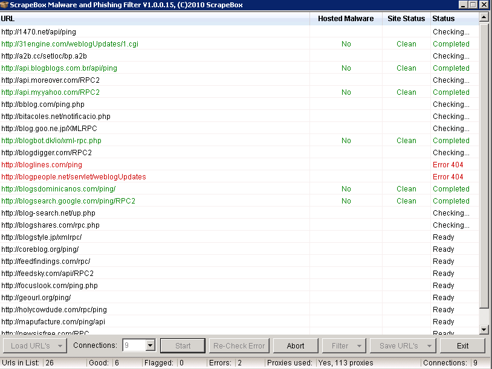Click the ScrapeBox icon in the title bar
The height and width of the screenshot is (369, 492).
coord(6,5)
